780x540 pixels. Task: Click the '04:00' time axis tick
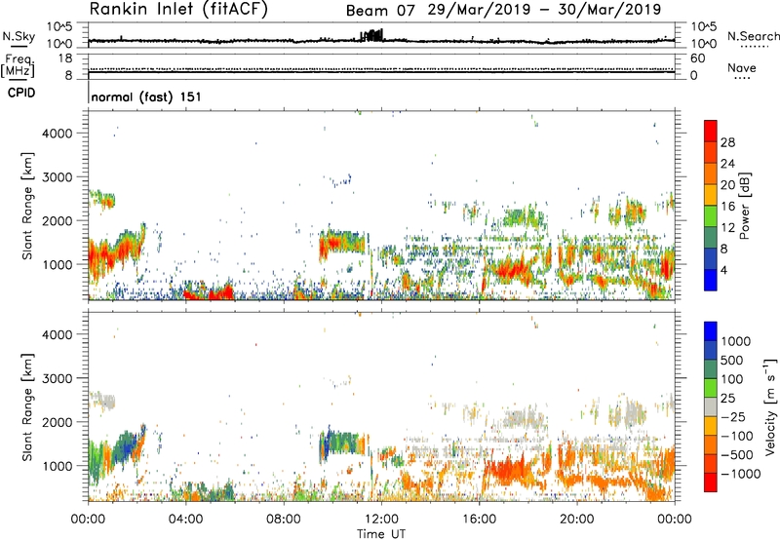coord(186,520)
